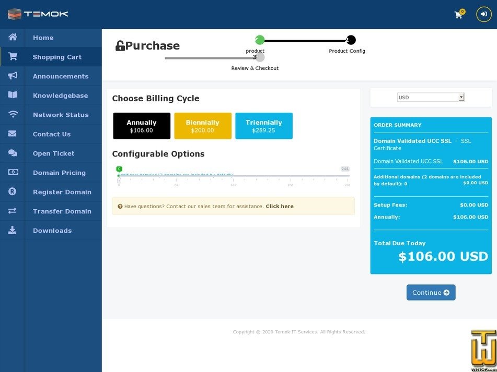Open Shopping Cart in sidebar menu
Image resolution: width=497 pixels, height=372 pixels.
click(57, 57)
